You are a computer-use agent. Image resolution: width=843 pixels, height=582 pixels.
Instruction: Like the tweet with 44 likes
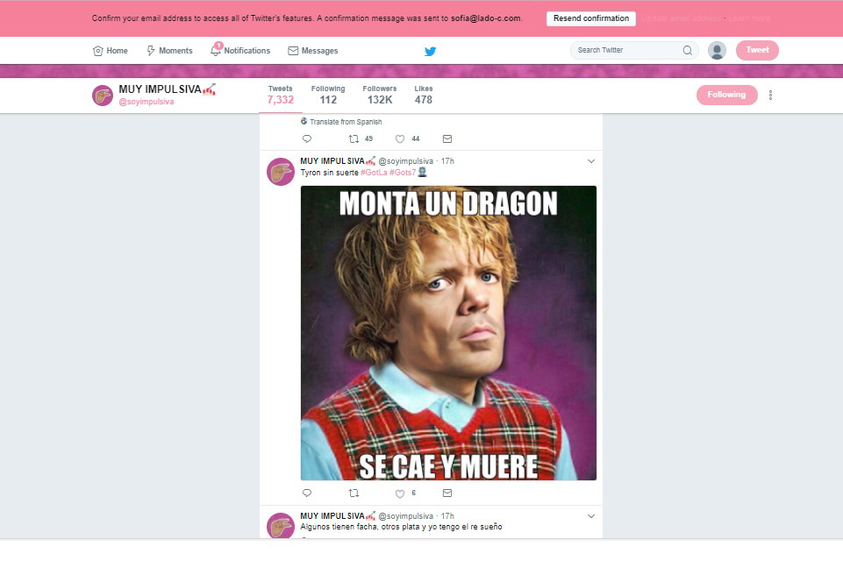[x=400, y=138]
